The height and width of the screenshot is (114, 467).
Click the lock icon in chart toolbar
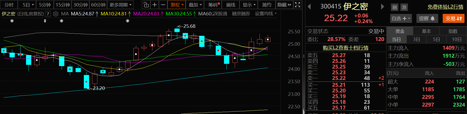point(146,5)
